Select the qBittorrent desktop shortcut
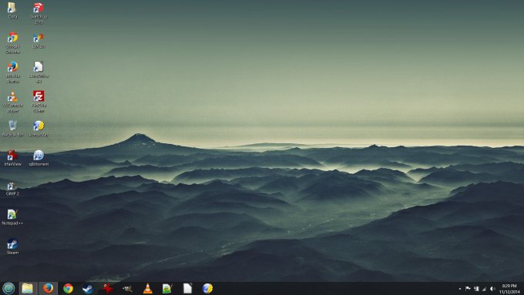Image resolution: width=524 pixels, height=295 pixels. pyautogui.click(x=39, y=158)
